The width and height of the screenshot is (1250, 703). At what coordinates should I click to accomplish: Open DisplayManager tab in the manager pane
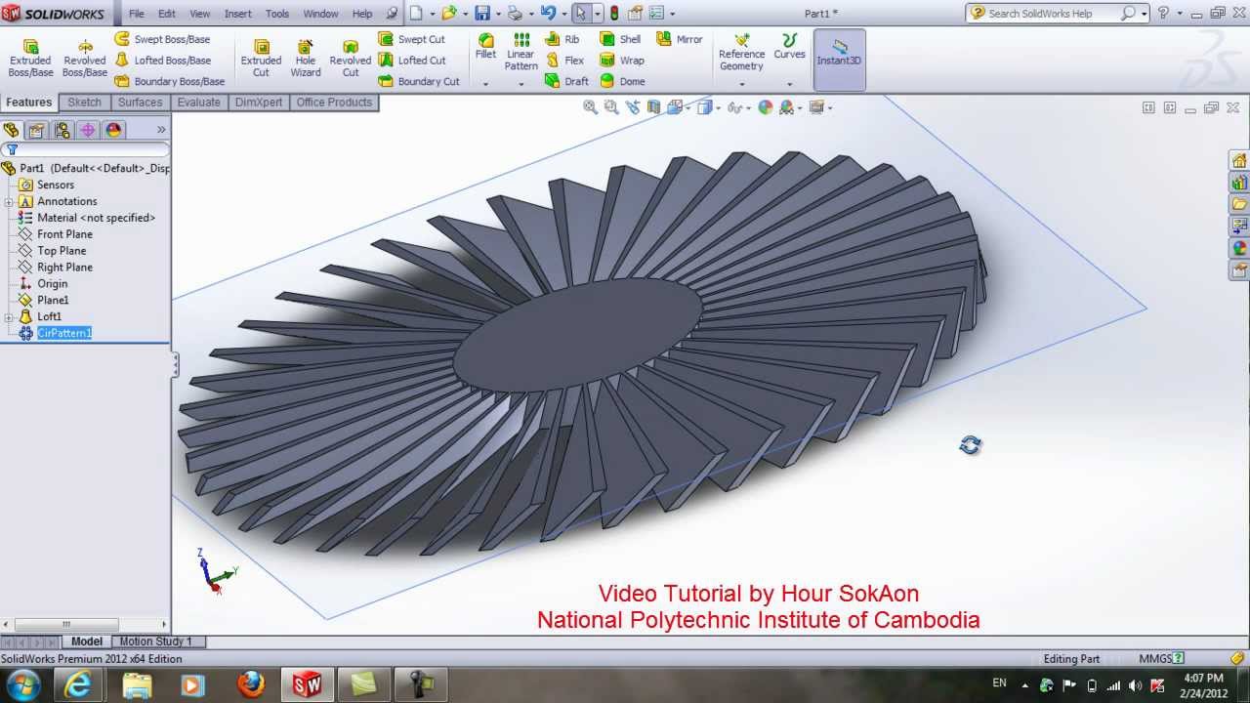point(113,130)
